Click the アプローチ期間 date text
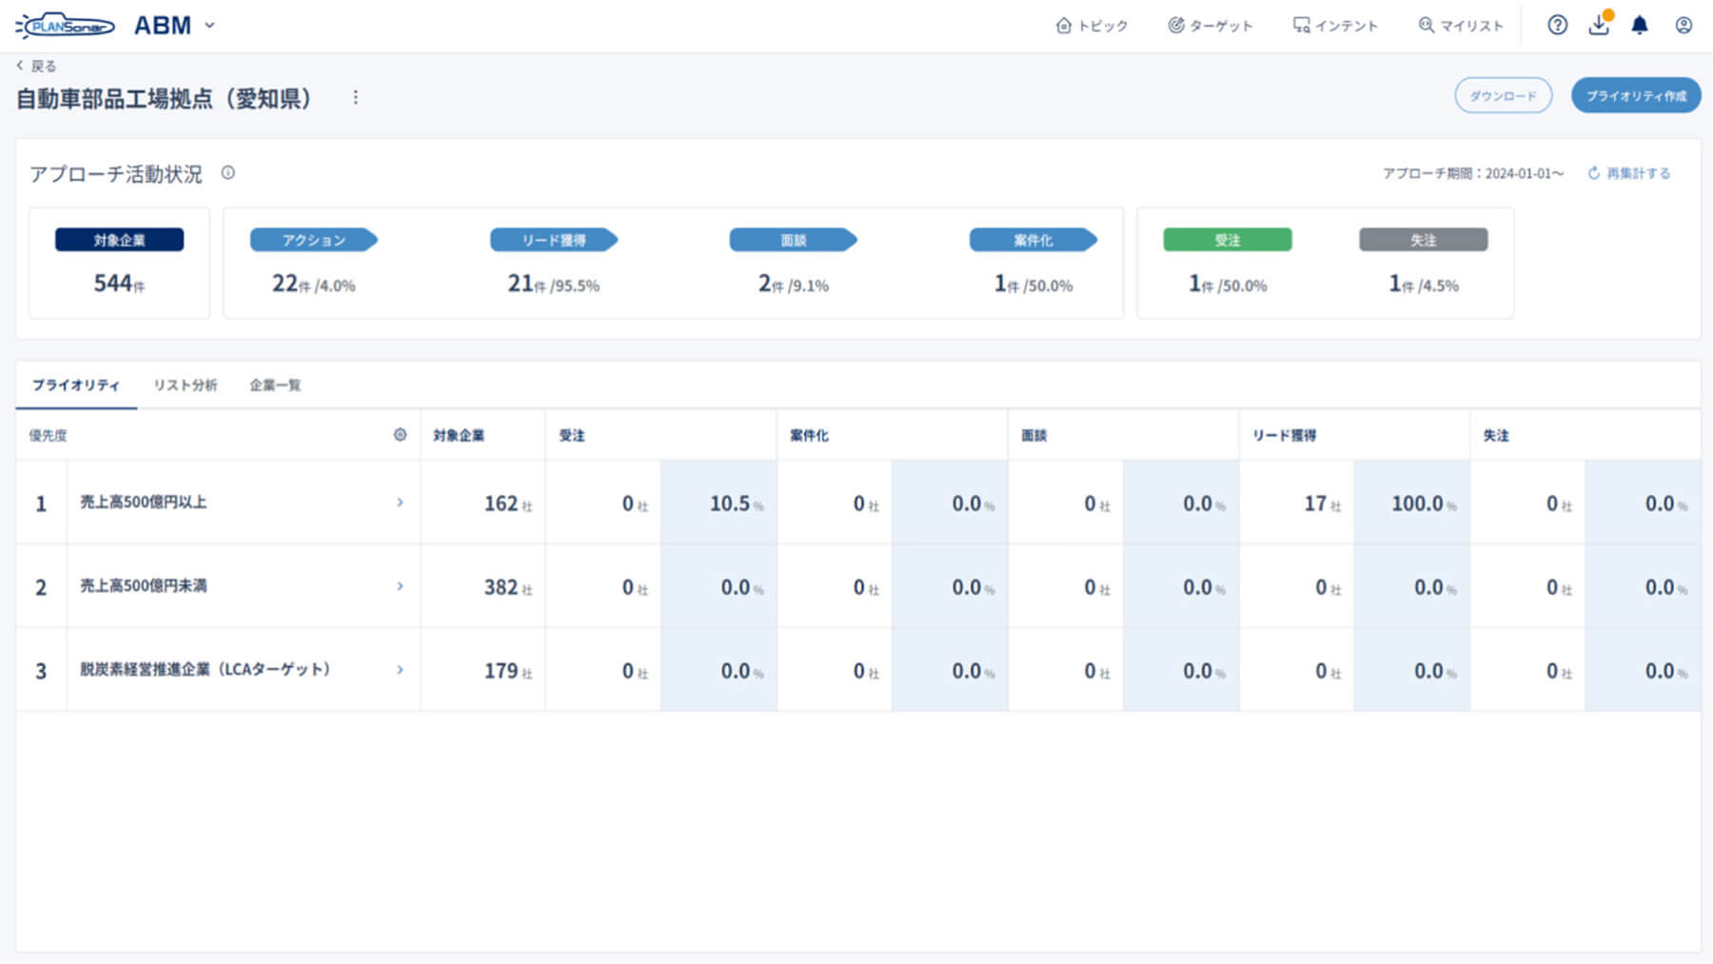The width and height of the screenshot is (1713, 964). [x=1473, y=173]
